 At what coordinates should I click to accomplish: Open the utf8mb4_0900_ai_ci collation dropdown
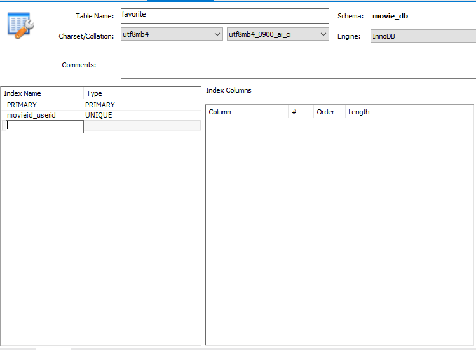click(x=278, y=34)
